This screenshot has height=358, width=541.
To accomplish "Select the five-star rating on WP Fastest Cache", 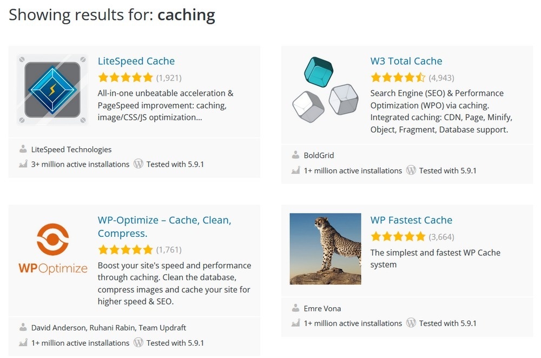I will click(x=398, y=236).
